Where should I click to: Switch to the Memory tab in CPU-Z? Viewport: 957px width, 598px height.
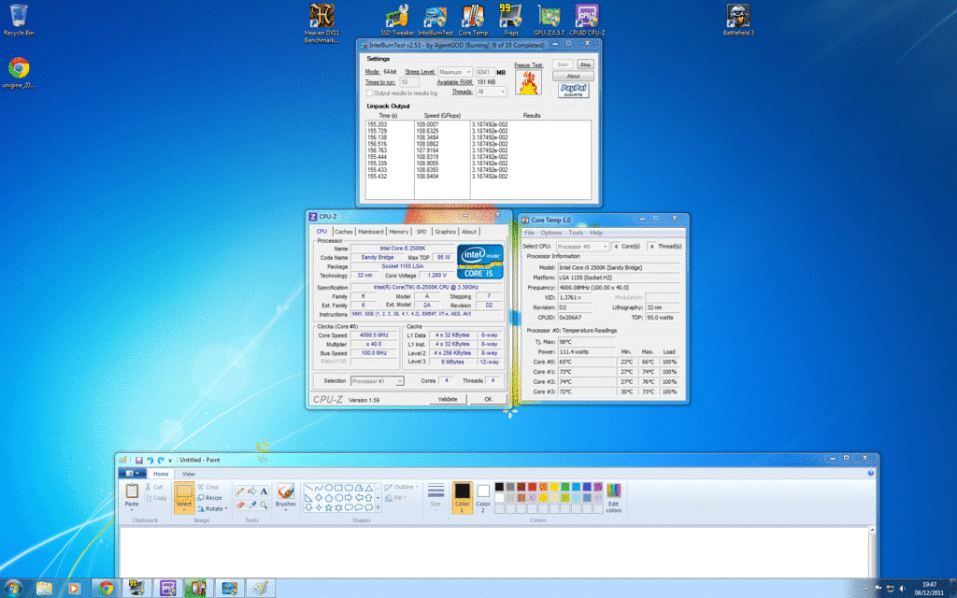398,232
